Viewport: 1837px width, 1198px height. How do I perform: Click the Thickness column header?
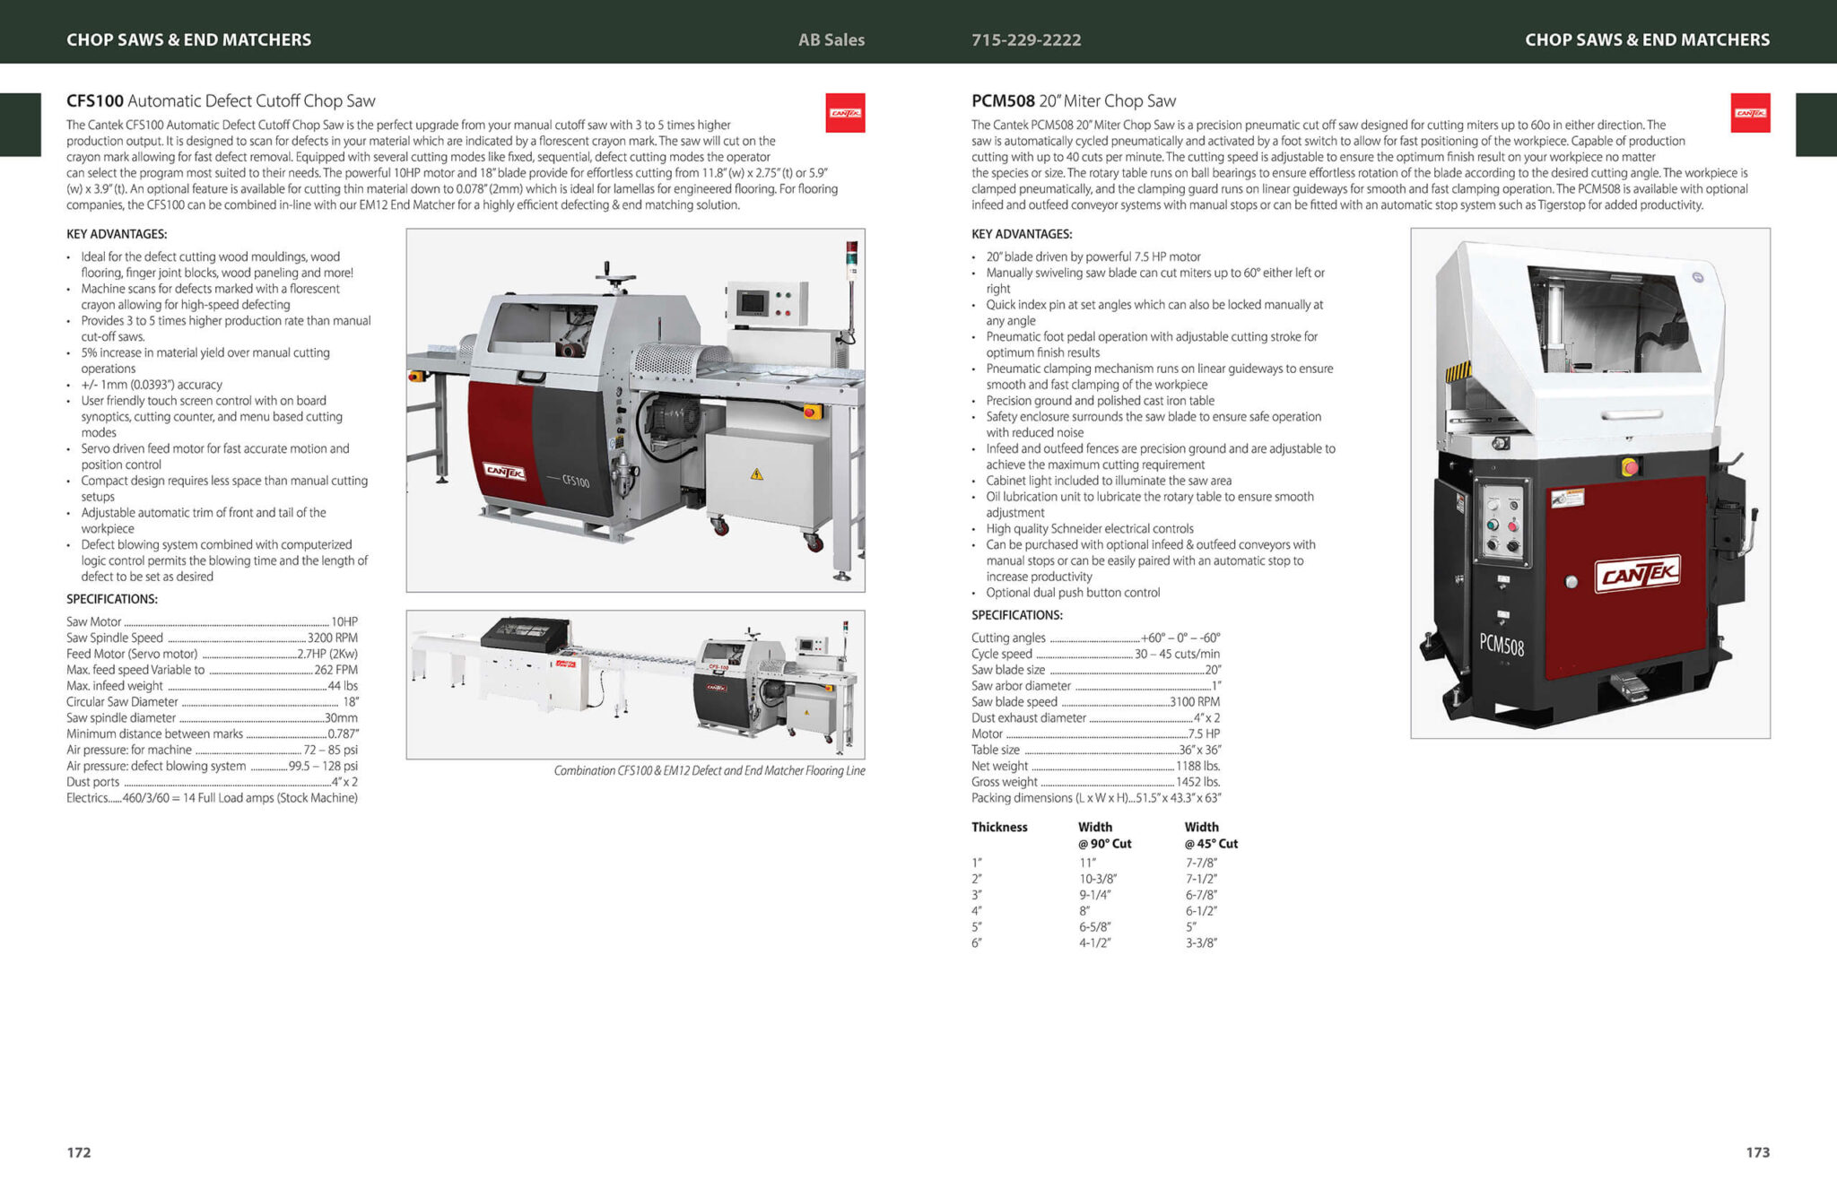999,827
